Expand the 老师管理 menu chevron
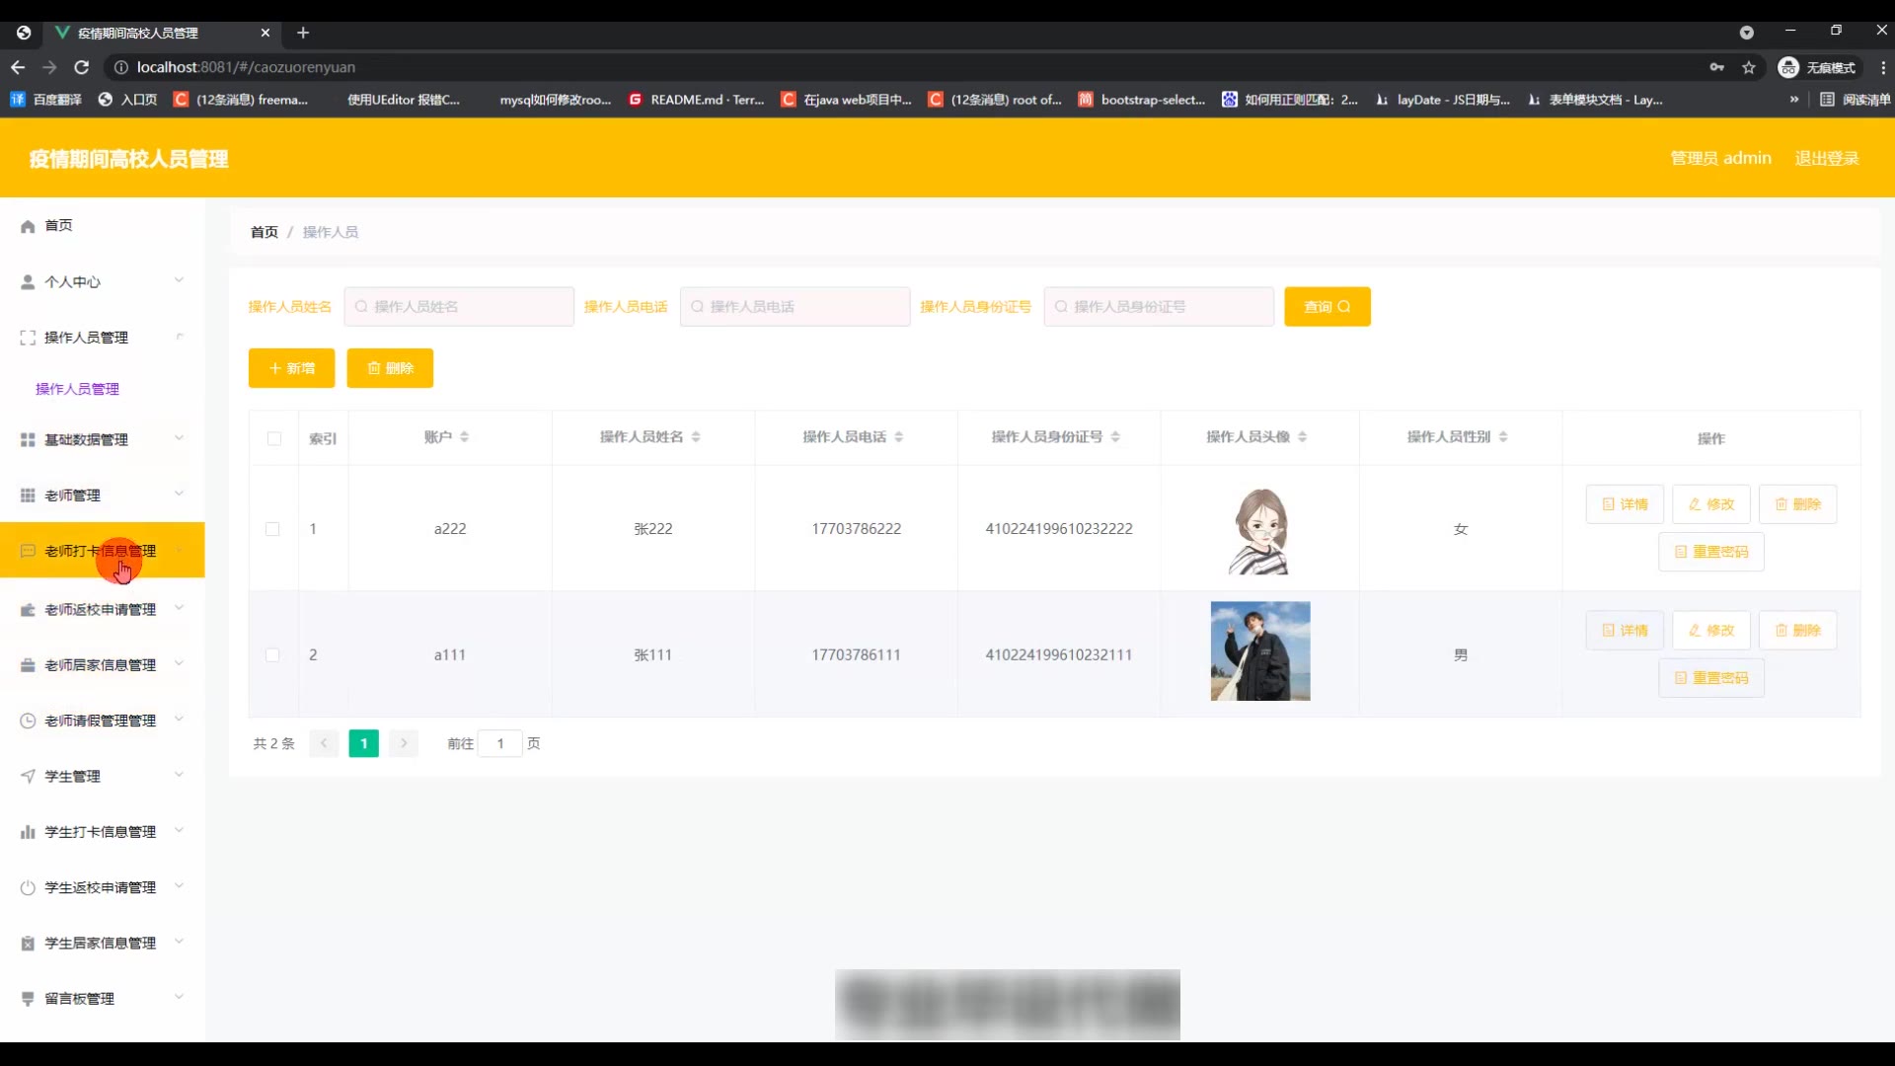Image resolution: width=1895 pixels, height=1066 pixels. coord(179,495)
